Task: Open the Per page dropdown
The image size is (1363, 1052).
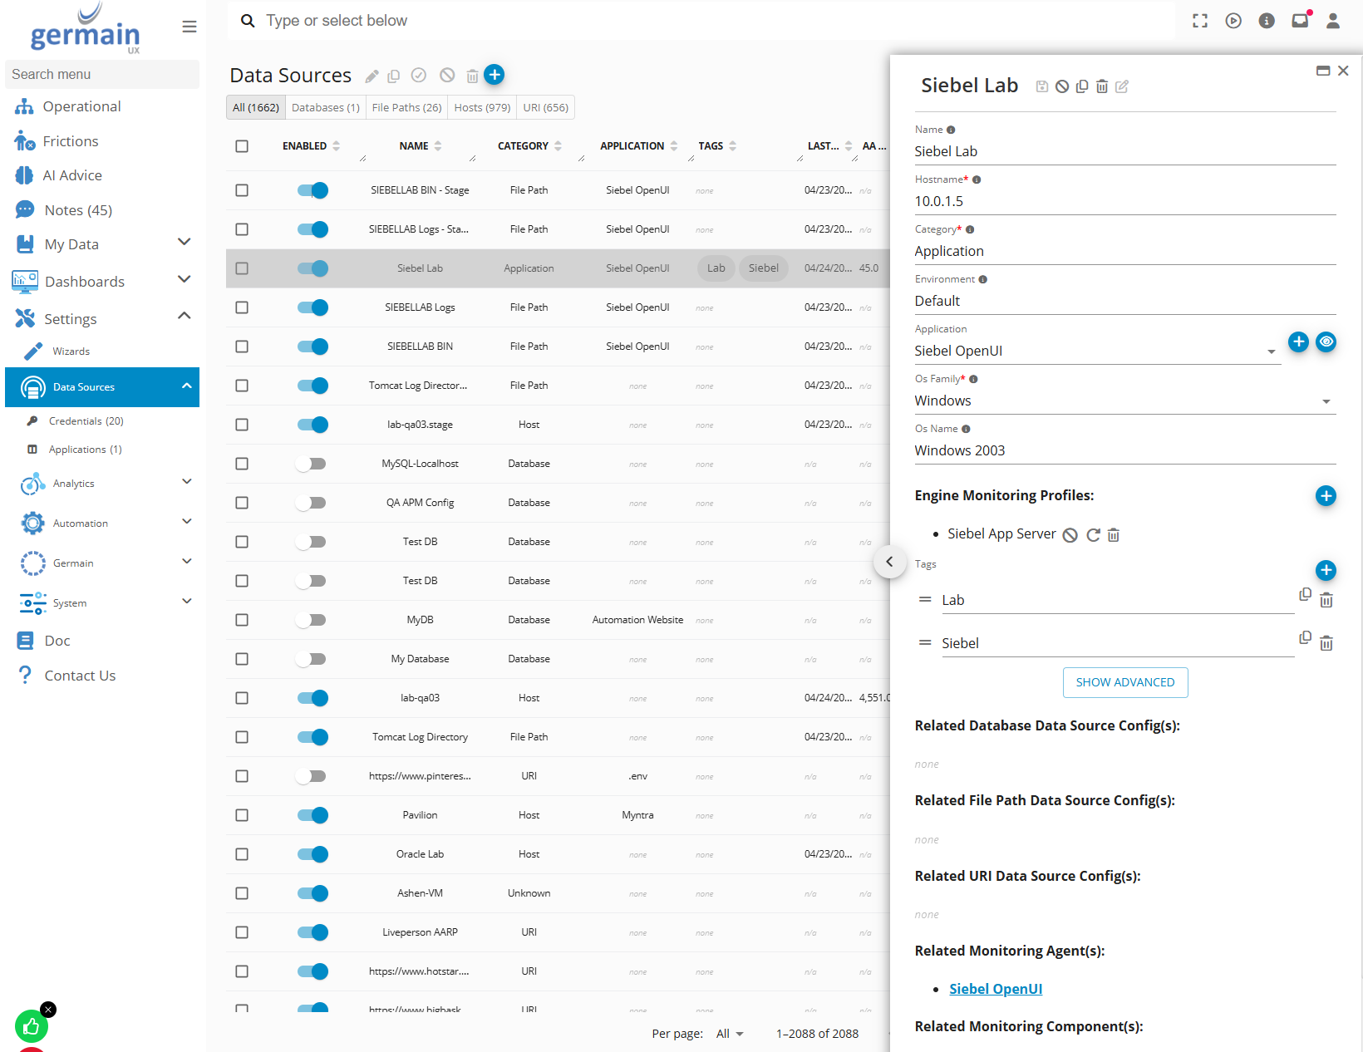Action: [x=730, y=1034]
